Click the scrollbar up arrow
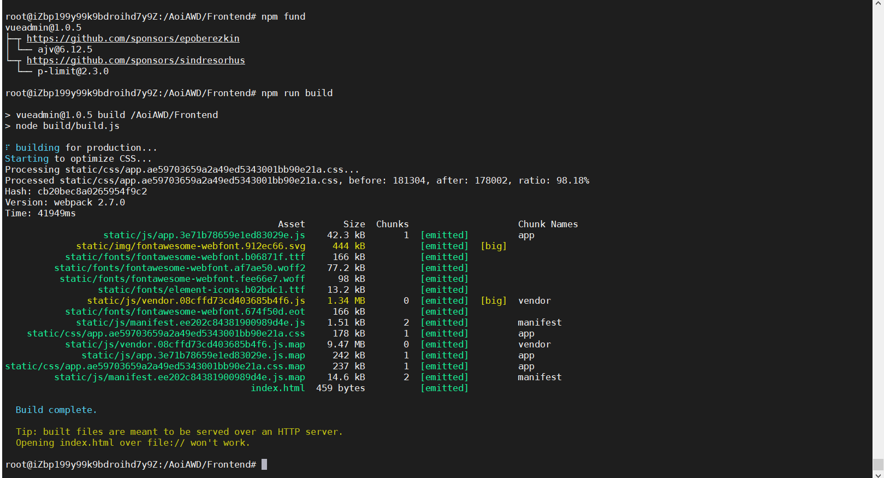Screen dimensions: 884x478 (878, 3)
